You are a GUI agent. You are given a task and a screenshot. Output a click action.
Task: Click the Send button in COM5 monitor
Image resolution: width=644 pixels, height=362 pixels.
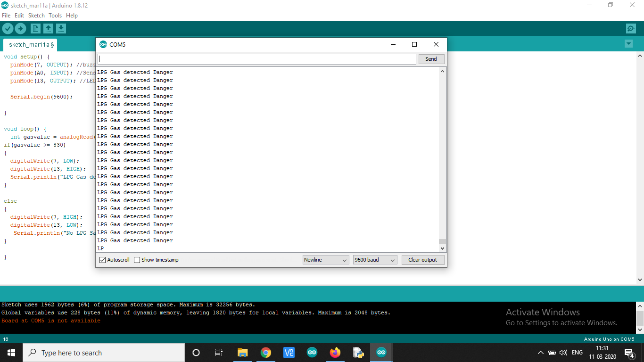point(431,59)
